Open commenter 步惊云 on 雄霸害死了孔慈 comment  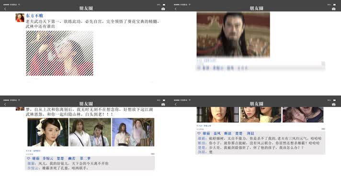[34, 168]
